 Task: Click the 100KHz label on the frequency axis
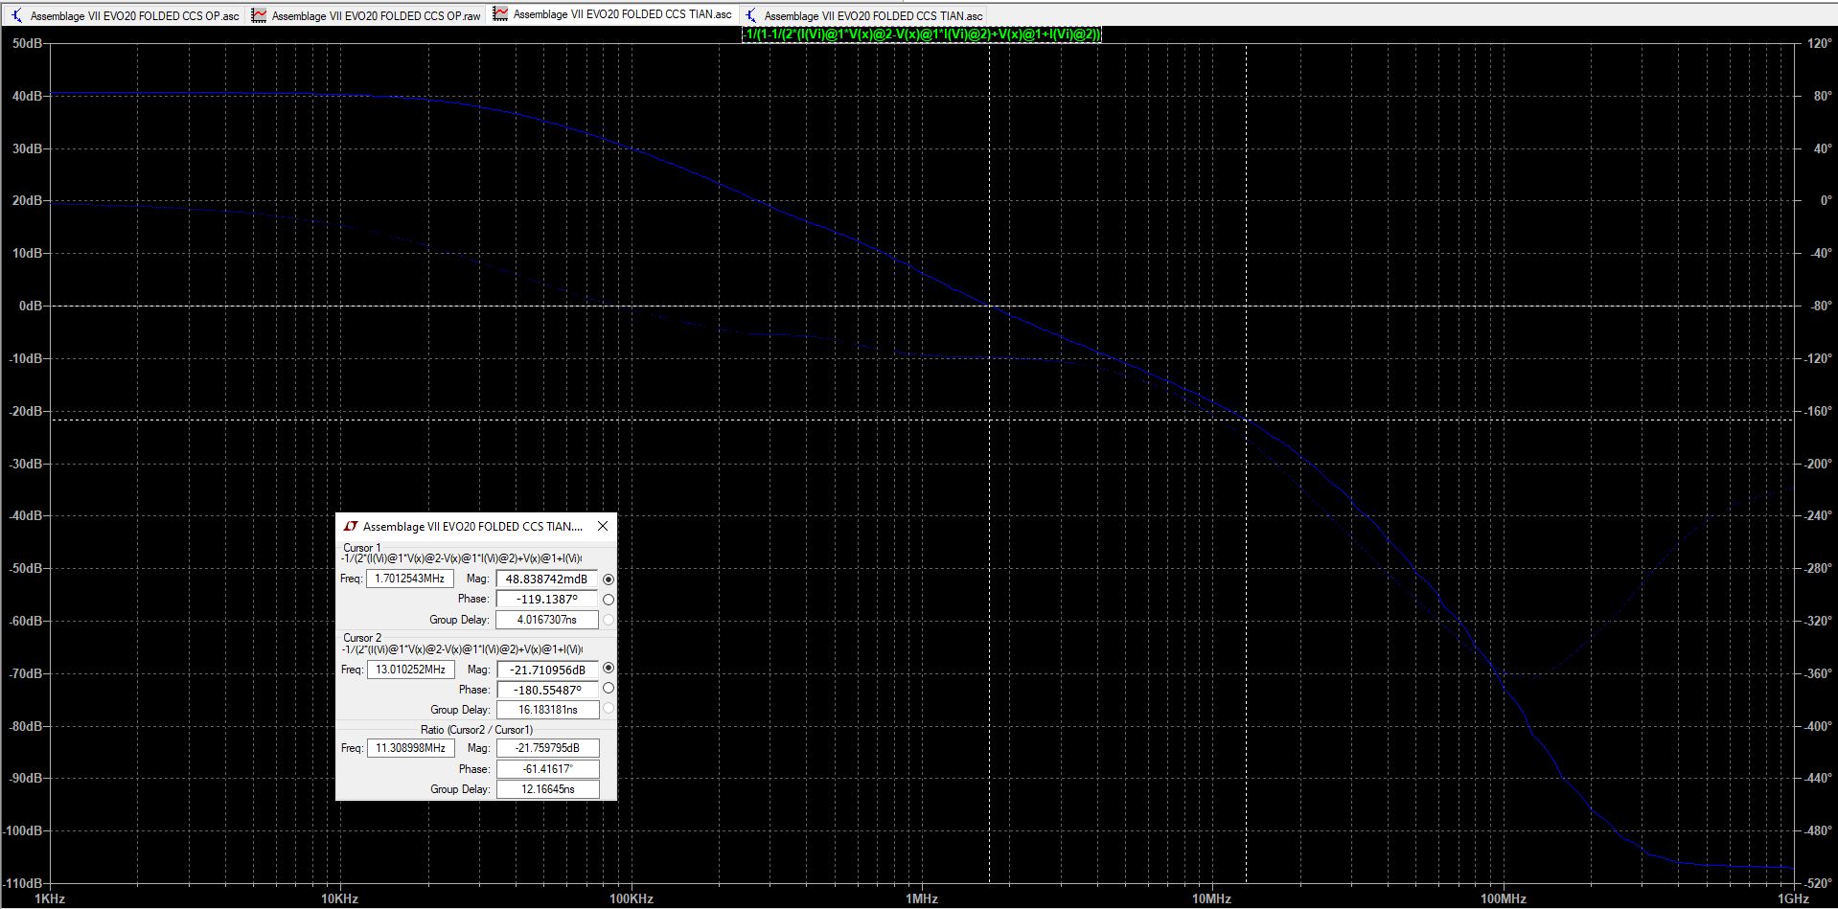(632, 898)
